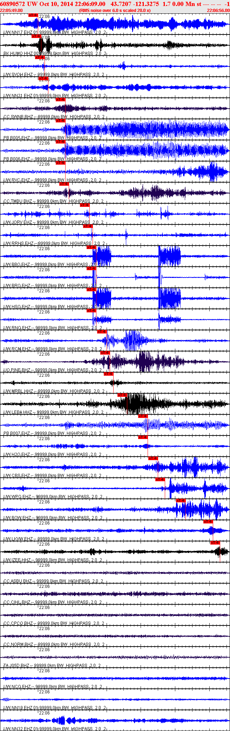Viewport: 230px width, 731px height.
Task: Click the 'CC.SWNB BHZ' station label
Action: tap(18, 117)
